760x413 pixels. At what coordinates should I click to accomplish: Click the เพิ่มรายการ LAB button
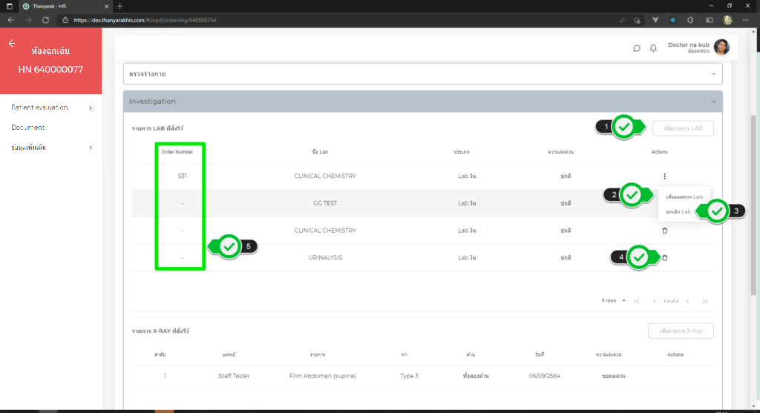(x=683, y=128)
